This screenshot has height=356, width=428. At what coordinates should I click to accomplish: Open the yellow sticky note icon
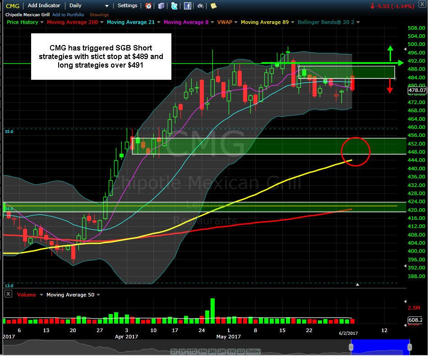[x=213, y=6]
